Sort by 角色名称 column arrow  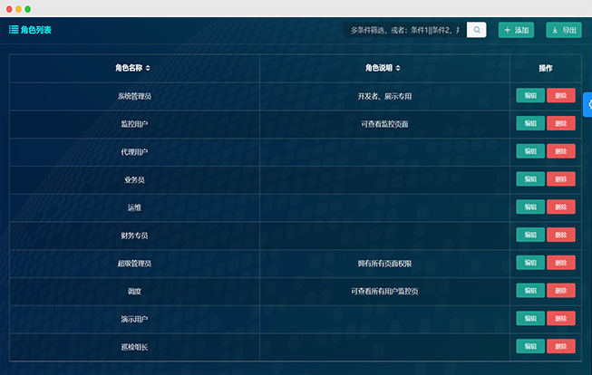click(x=148, y=68)
